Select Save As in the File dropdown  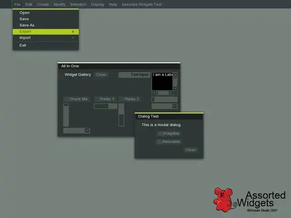(x=45, y=25)
